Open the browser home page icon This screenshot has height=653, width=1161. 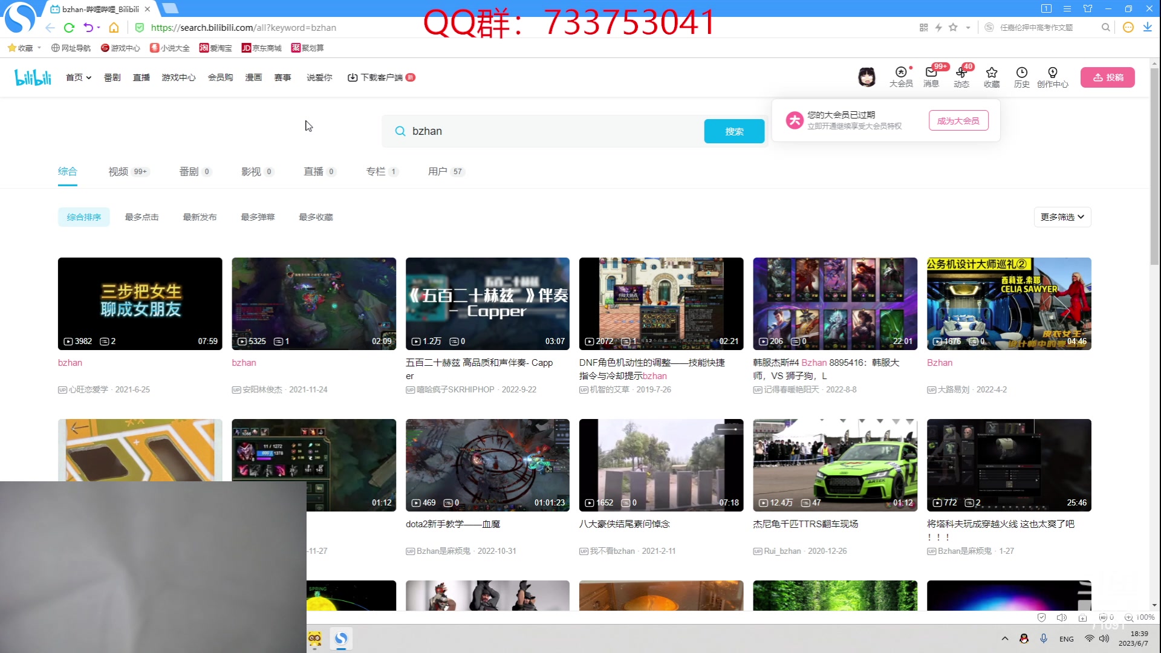114,28
